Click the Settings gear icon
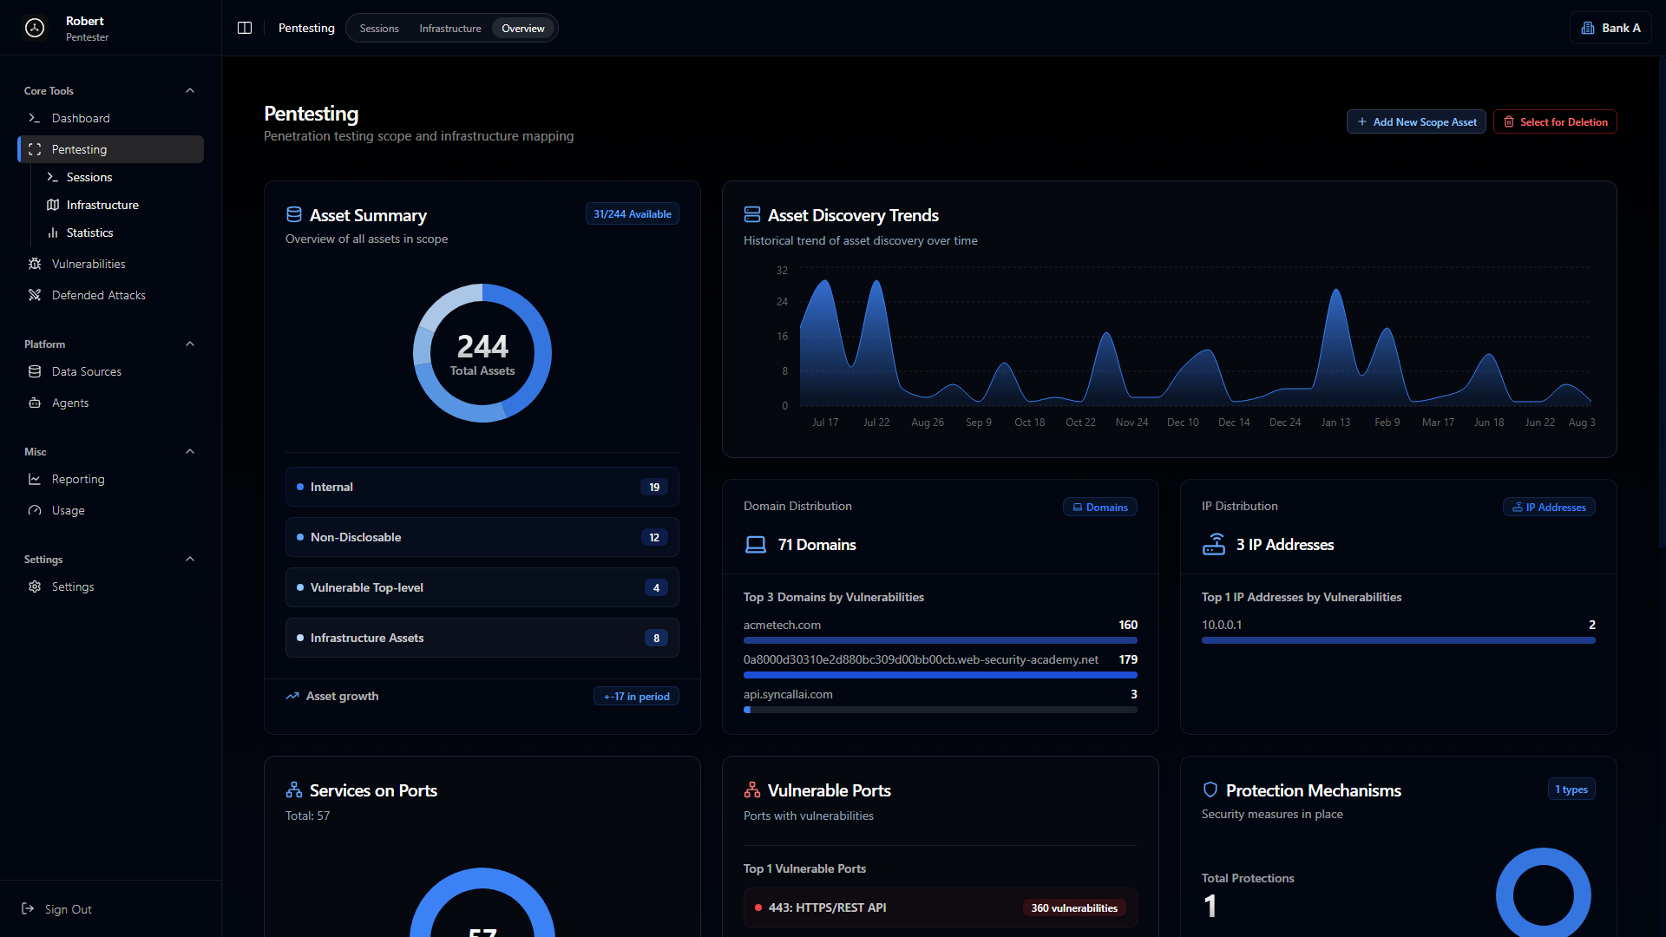The width and height of the screenshot is (1666, 937). (35, 586)
